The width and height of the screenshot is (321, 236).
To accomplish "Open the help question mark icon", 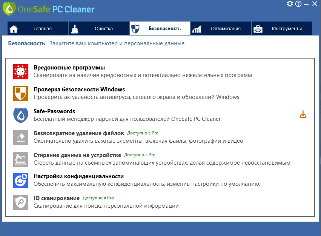I will pos(298,4).
